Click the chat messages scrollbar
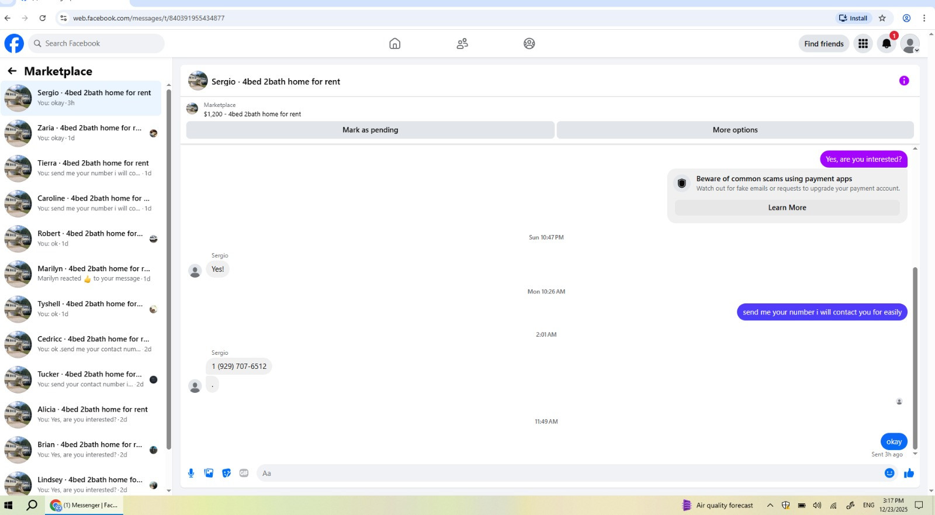This screenshot has height=515, width=935. 915,358
